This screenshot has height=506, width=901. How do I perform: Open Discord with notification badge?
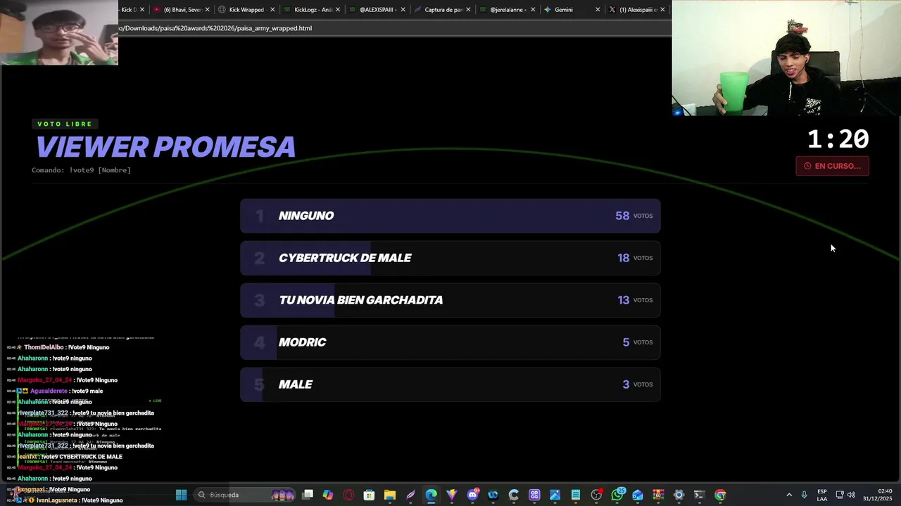pyautogui.click(x=472, y=495)
